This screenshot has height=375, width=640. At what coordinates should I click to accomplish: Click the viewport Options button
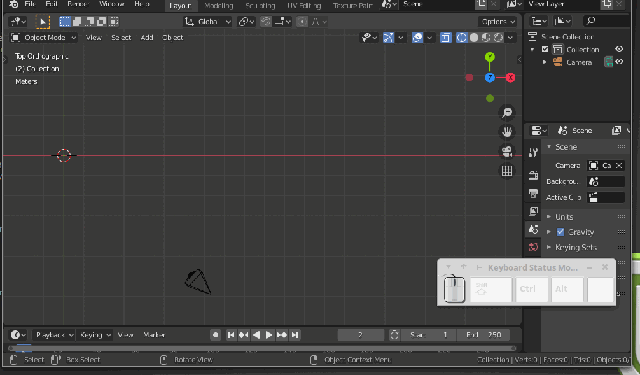pyautogui.click(x=497, y=21)
